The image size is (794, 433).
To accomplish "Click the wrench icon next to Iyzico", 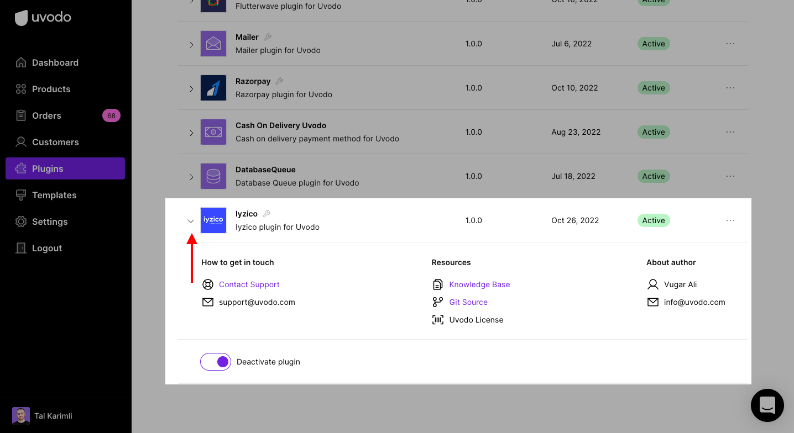I will click(267, 214).
